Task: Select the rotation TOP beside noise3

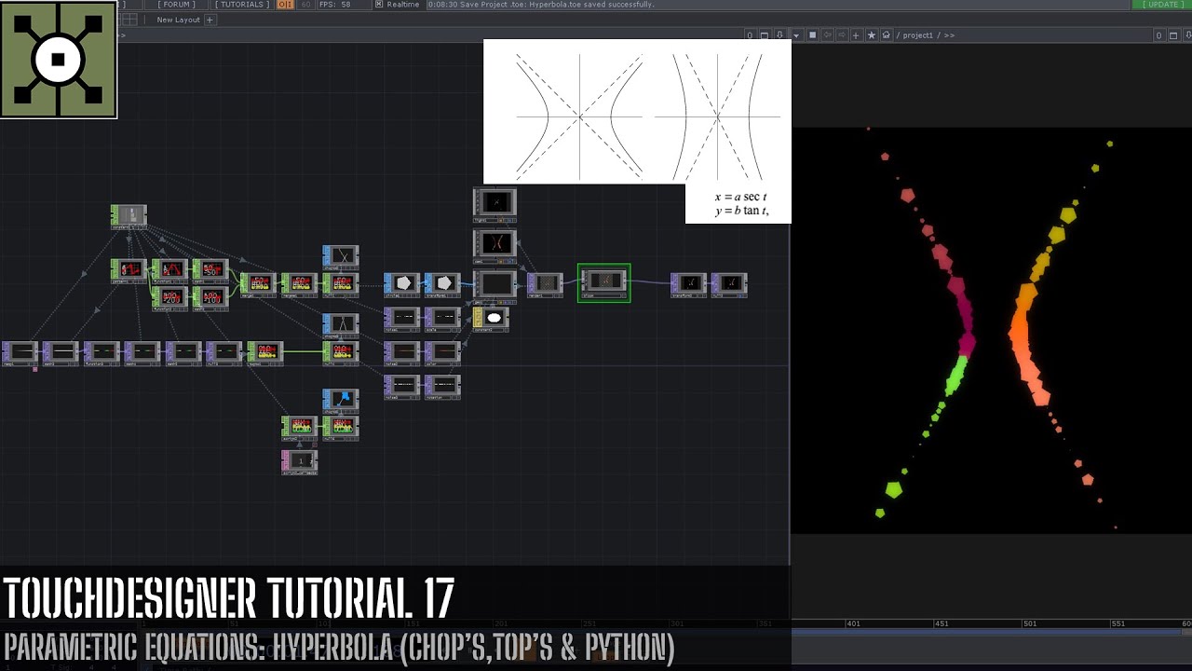Action: (x=443, y=386)
